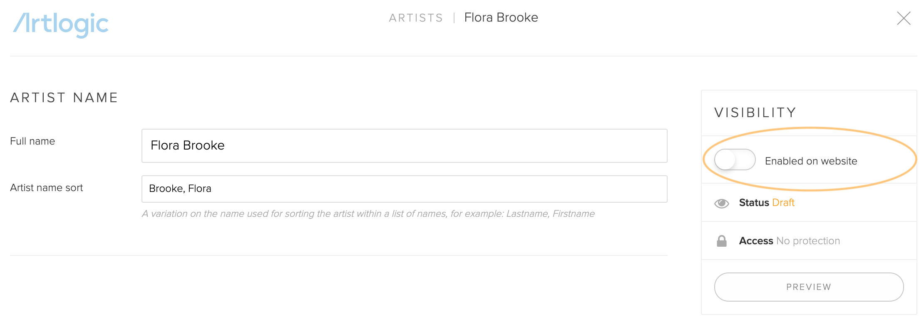Image resolution: width=924 pixels, height=324 pixels.
Task: Click the Draft status text
Action: pos(783,203)
